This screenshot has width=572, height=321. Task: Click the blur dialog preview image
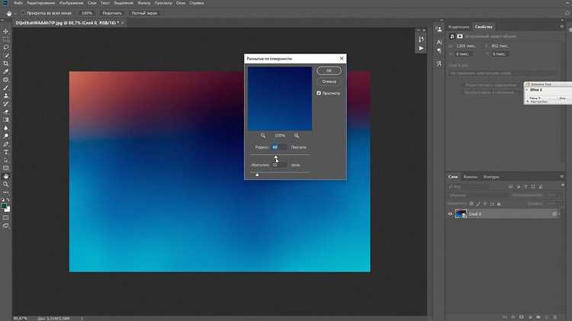click(x=280, y=98)
